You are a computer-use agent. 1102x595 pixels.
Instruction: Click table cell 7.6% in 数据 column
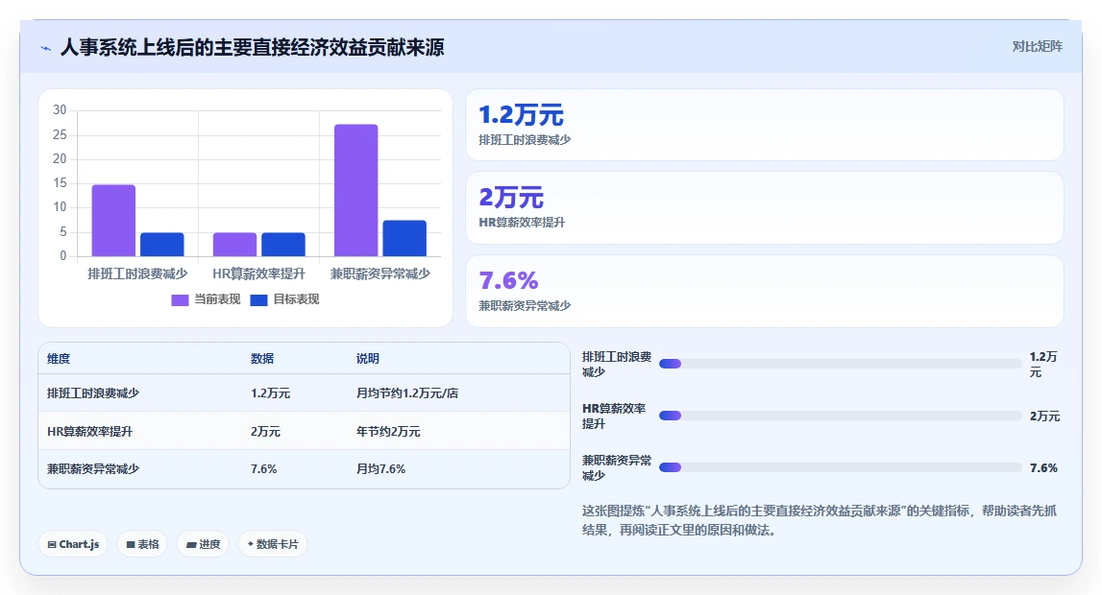(263, 468)
